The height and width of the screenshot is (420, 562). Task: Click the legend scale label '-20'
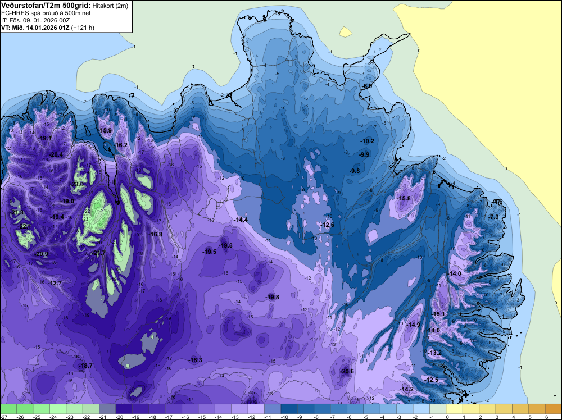[x=119, y=417]
